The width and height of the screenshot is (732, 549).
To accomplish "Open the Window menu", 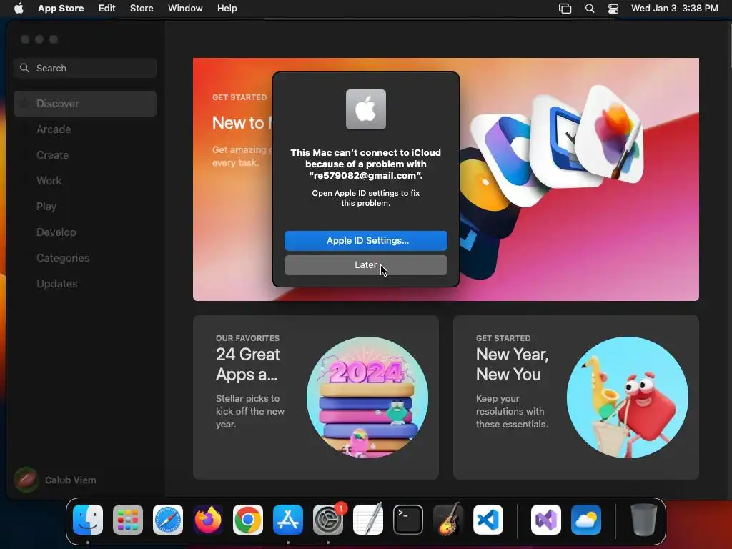I will (185, 9).
